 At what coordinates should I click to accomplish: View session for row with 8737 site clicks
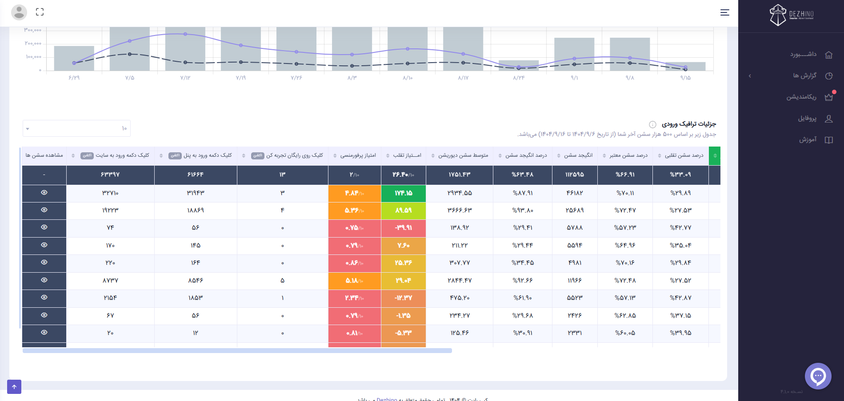pos(44,280)
